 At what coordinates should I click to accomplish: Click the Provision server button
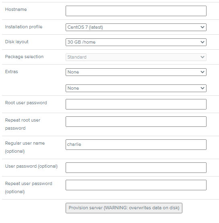pos(124,208)
